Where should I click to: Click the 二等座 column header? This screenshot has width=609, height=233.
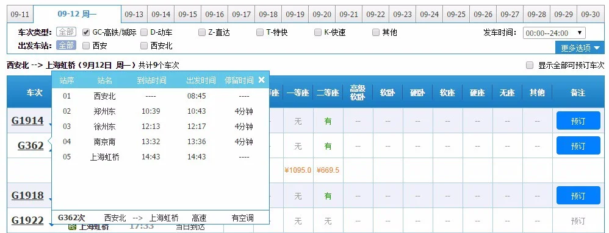point(328,93)
